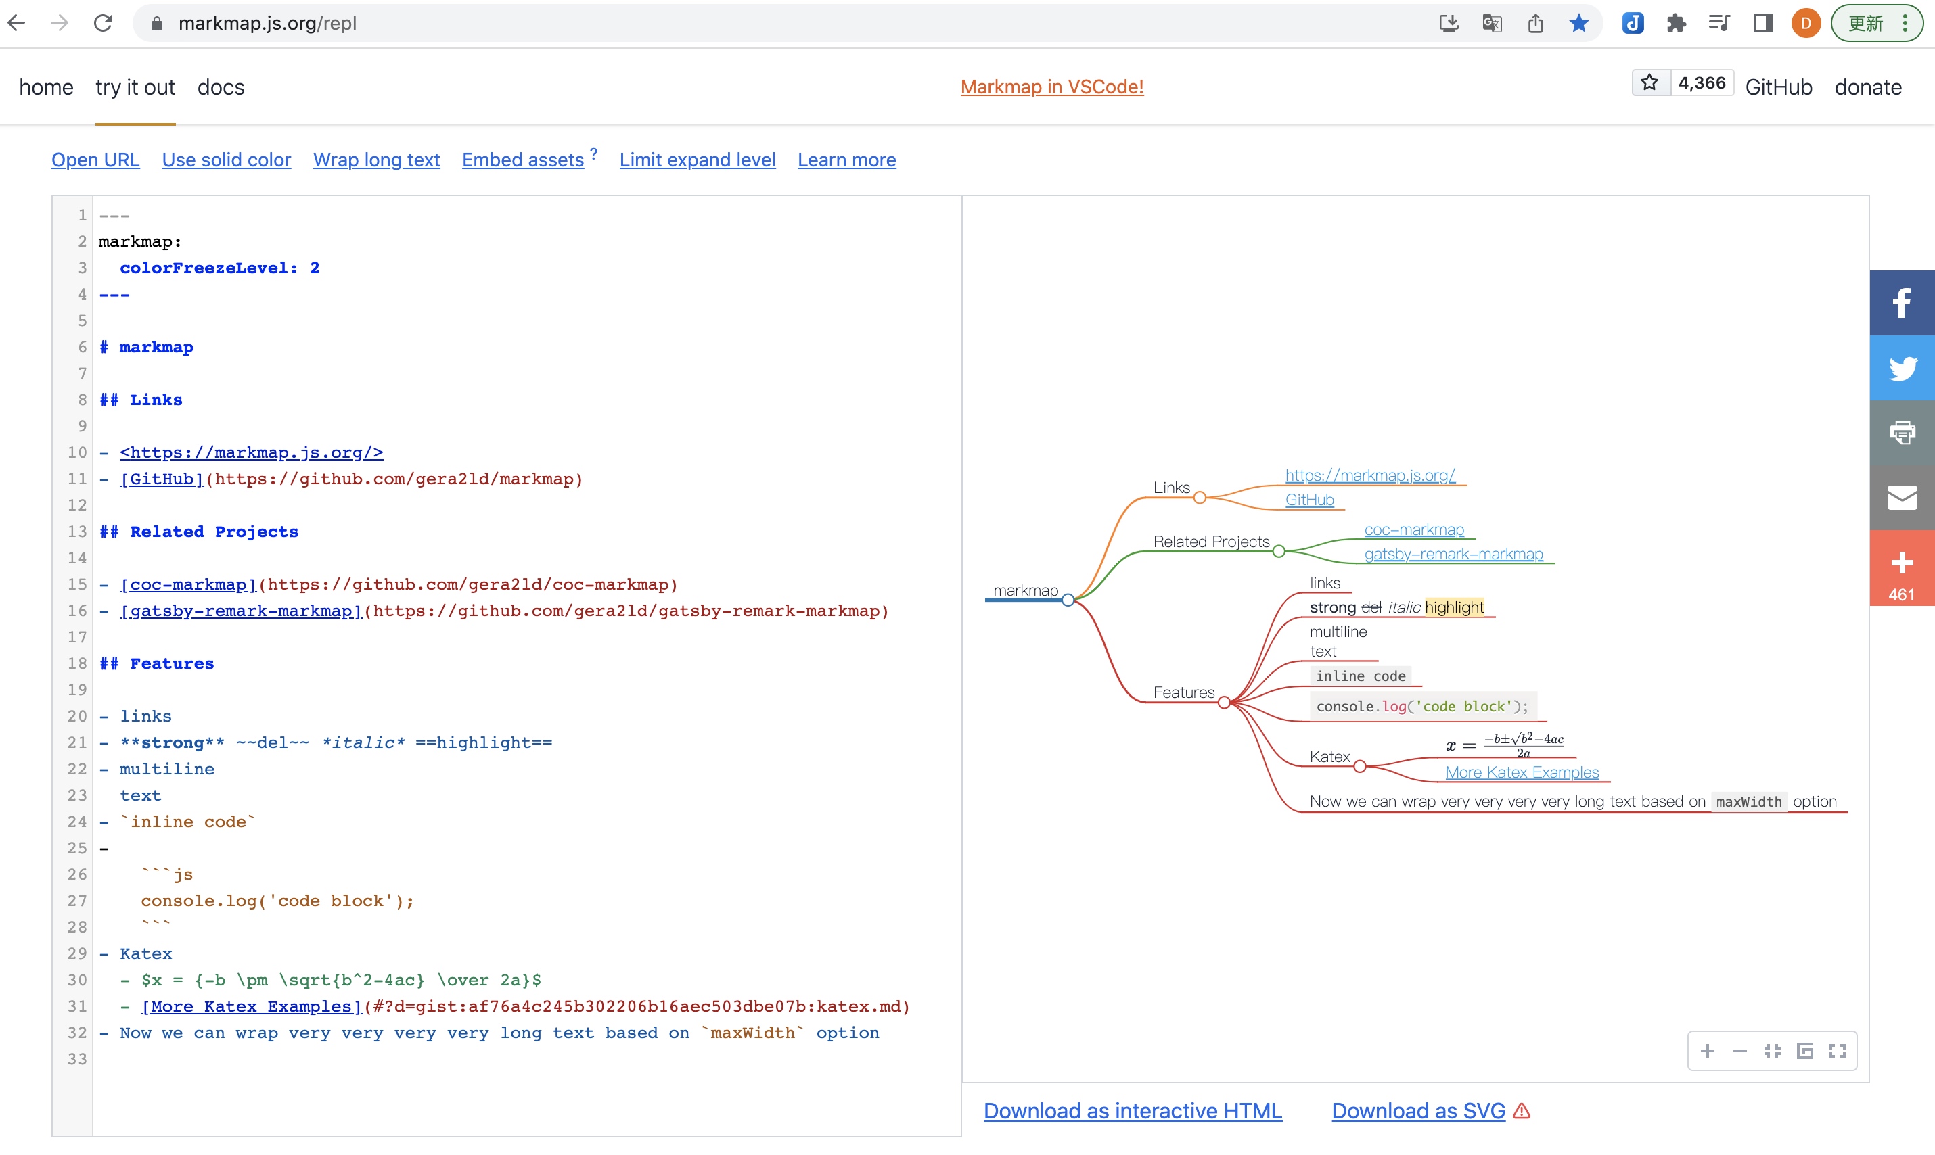
Task: Go to the home tab
Action: tap(46, 87)
